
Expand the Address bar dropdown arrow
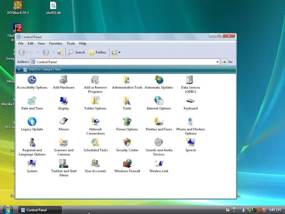pos(217,62)
